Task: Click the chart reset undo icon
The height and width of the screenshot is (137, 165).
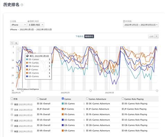Action: pos(12,43)
